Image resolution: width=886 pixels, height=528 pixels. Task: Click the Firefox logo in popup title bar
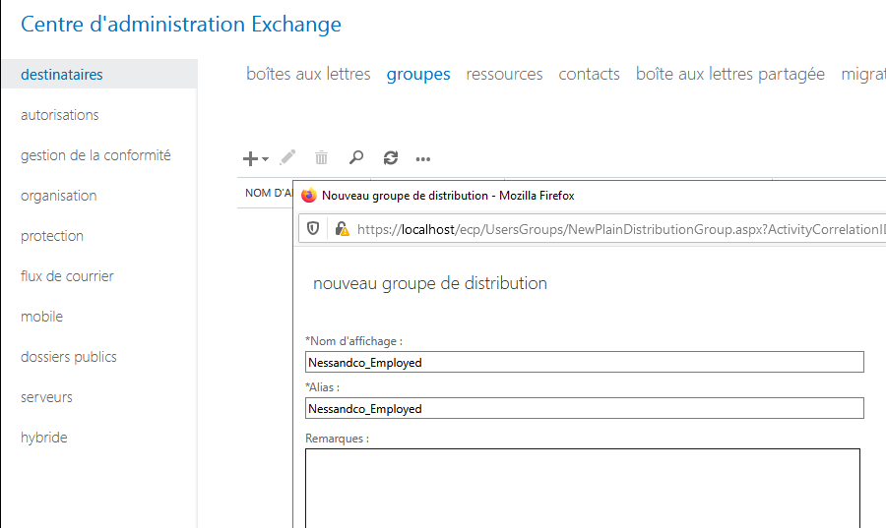(308, 196)
